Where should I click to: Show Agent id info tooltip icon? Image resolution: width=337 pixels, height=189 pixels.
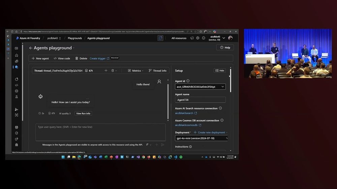tap(188, 81)
